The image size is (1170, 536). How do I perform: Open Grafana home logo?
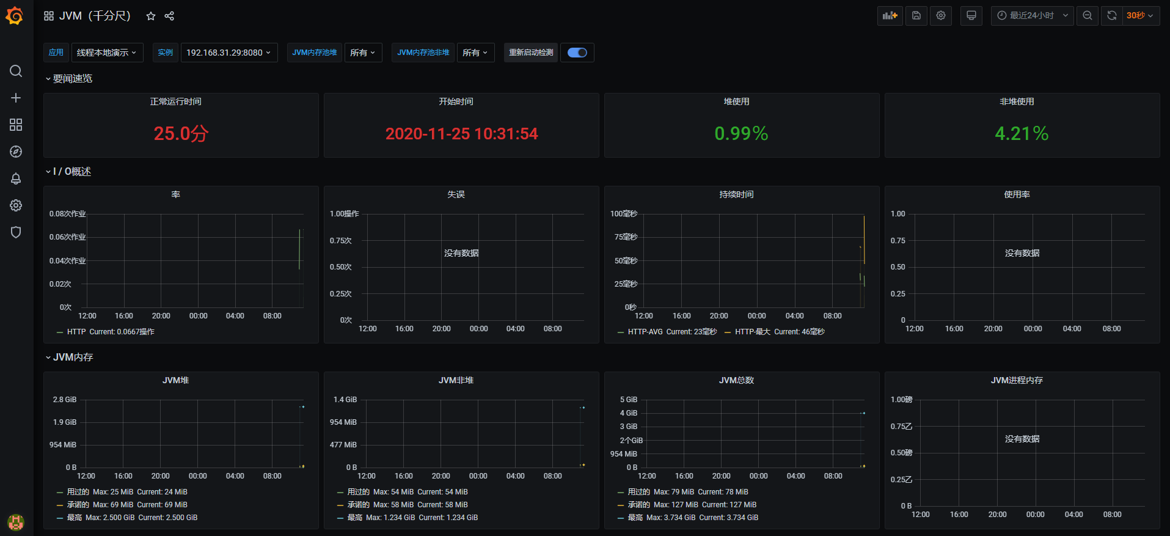coord(15,16)
